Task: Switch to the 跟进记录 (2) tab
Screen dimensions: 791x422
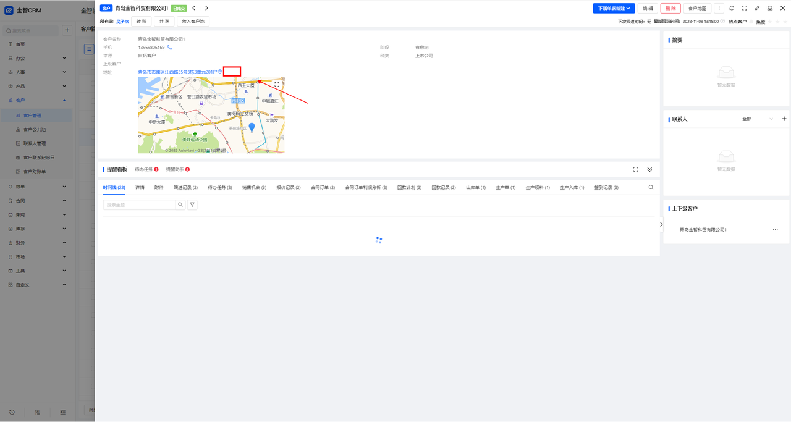Action: 185,187
